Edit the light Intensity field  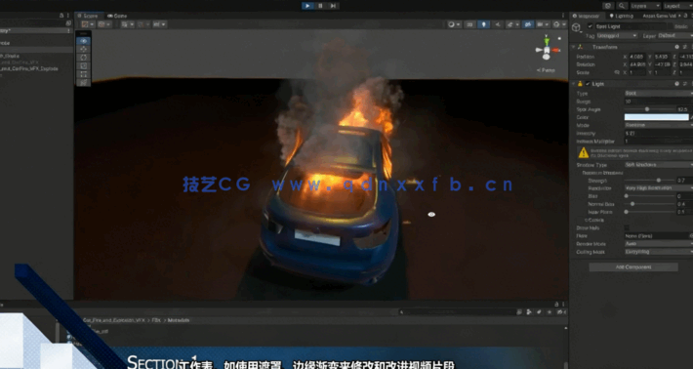pos(659,133)
